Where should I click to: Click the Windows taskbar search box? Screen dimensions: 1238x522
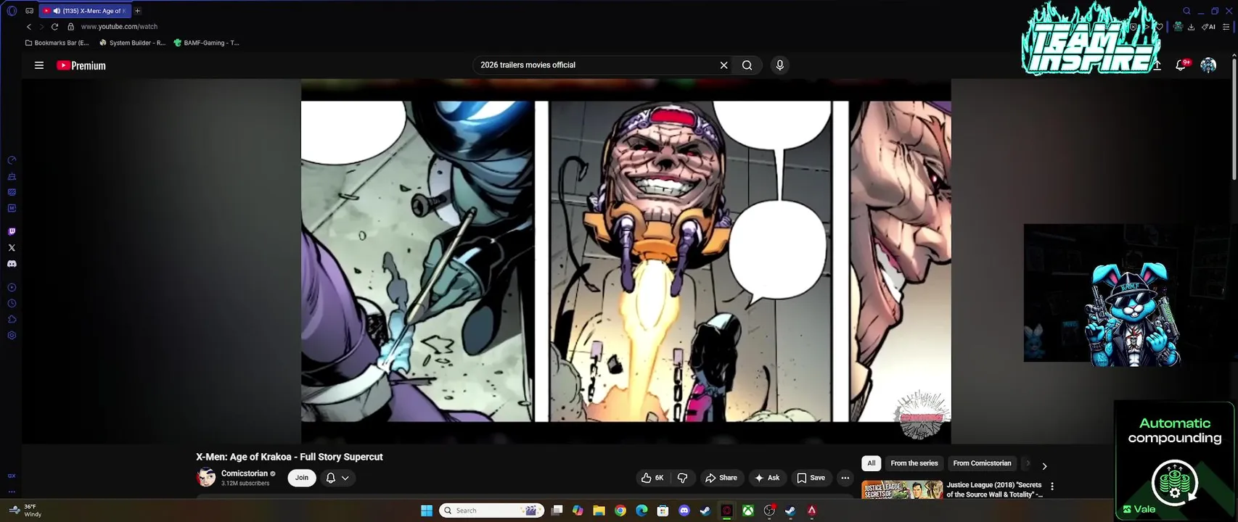click(x=492, y=510)
